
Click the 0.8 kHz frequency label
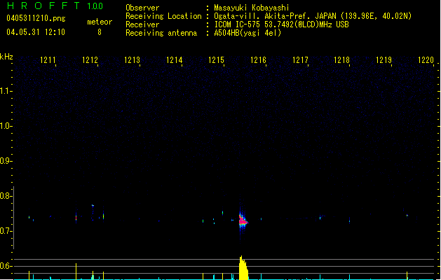tap(6, 196)
